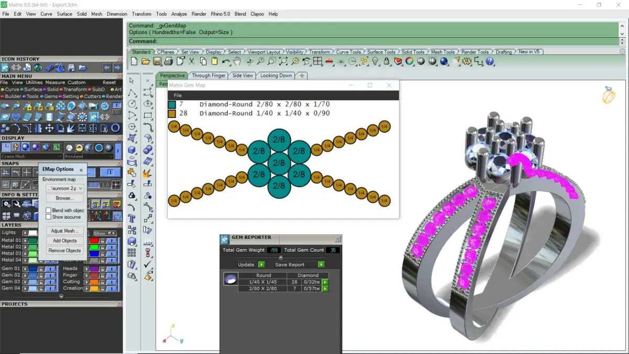
Task: Click the center 2/8 gem circle in map
Action: pyautogui.click(x=279, y=163)
